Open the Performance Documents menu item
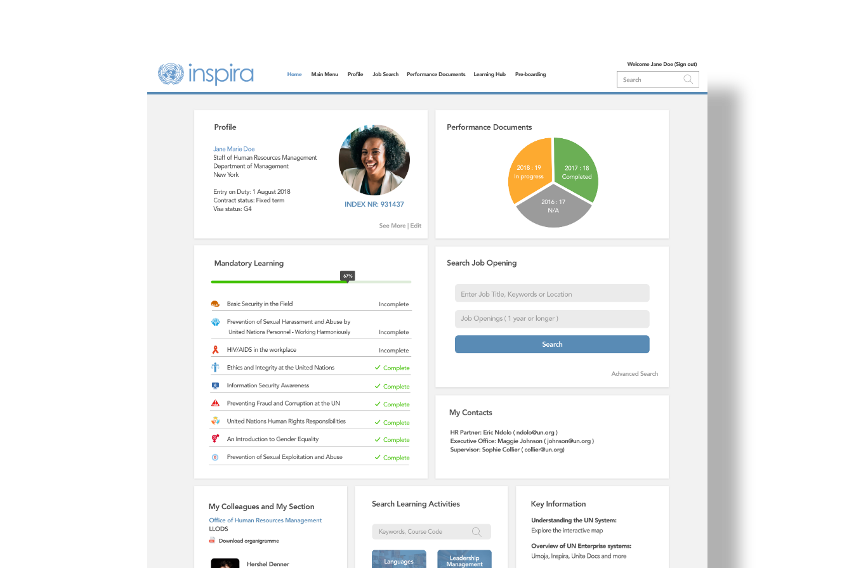 click(x=436, y=74)
